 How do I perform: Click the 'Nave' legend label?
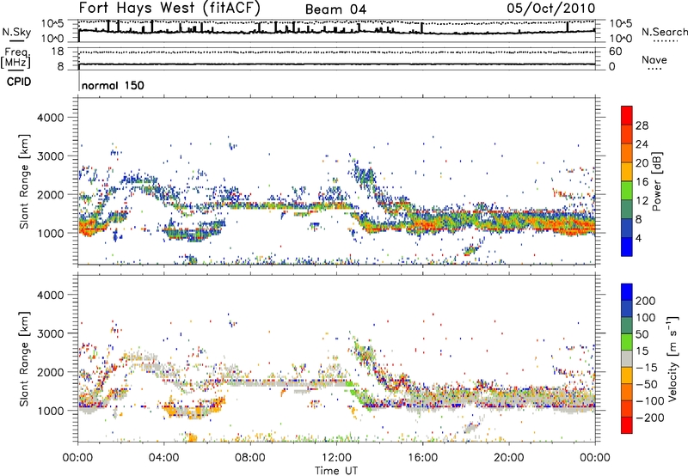(x=654, y=59)
